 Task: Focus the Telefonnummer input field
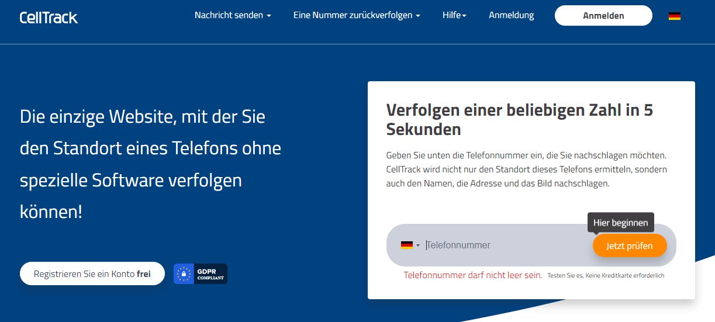[x=506, y=245]
